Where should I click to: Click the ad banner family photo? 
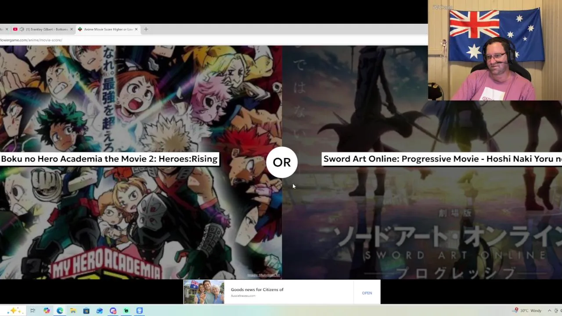pyautogui.click(x=204, y=292)
